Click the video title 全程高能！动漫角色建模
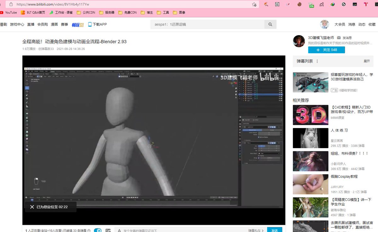This screenshot has width=378, height=232. (x=74, y=41)
